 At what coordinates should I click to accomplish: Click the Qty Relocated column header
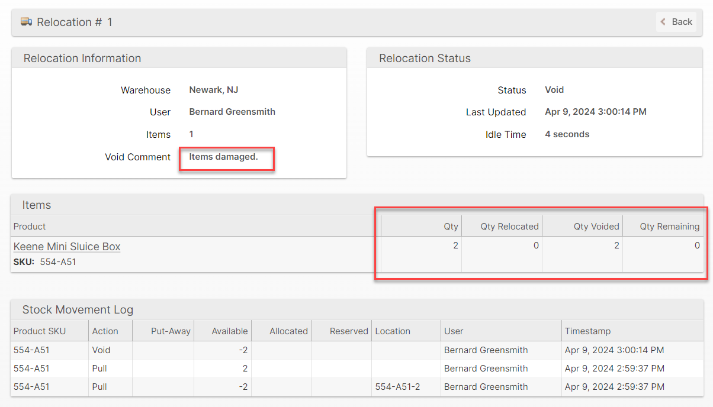coord(509,226)
